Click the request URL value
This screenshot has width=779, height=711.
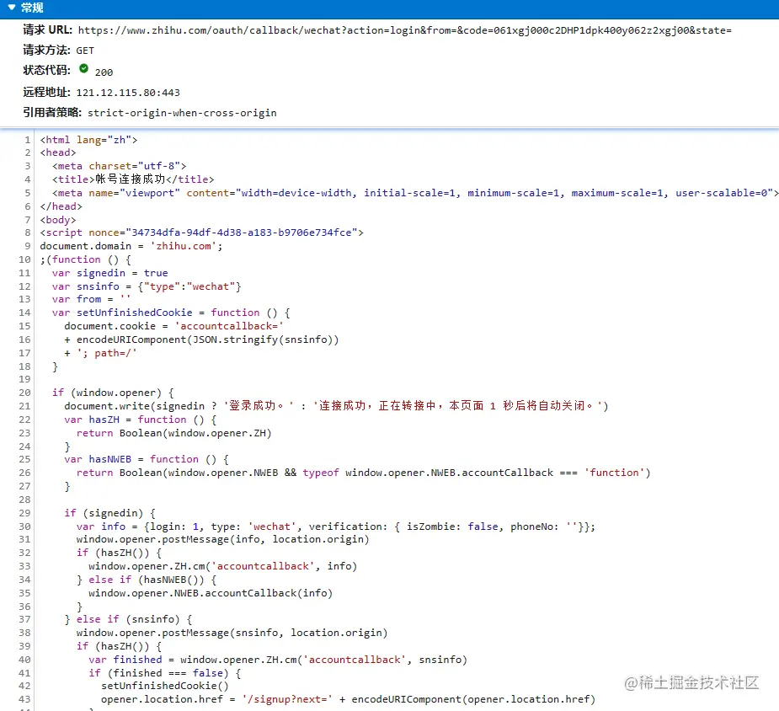(x=404, y=30)
